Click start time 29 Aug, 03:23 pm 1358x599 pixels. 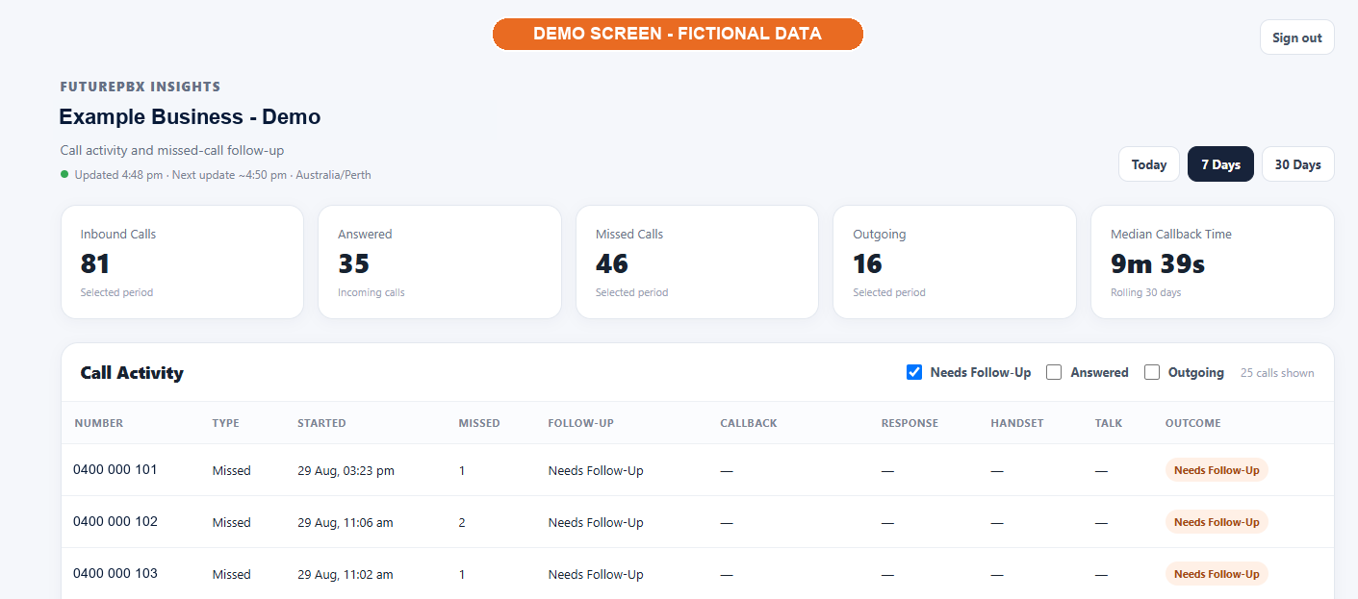coord(346,471)
